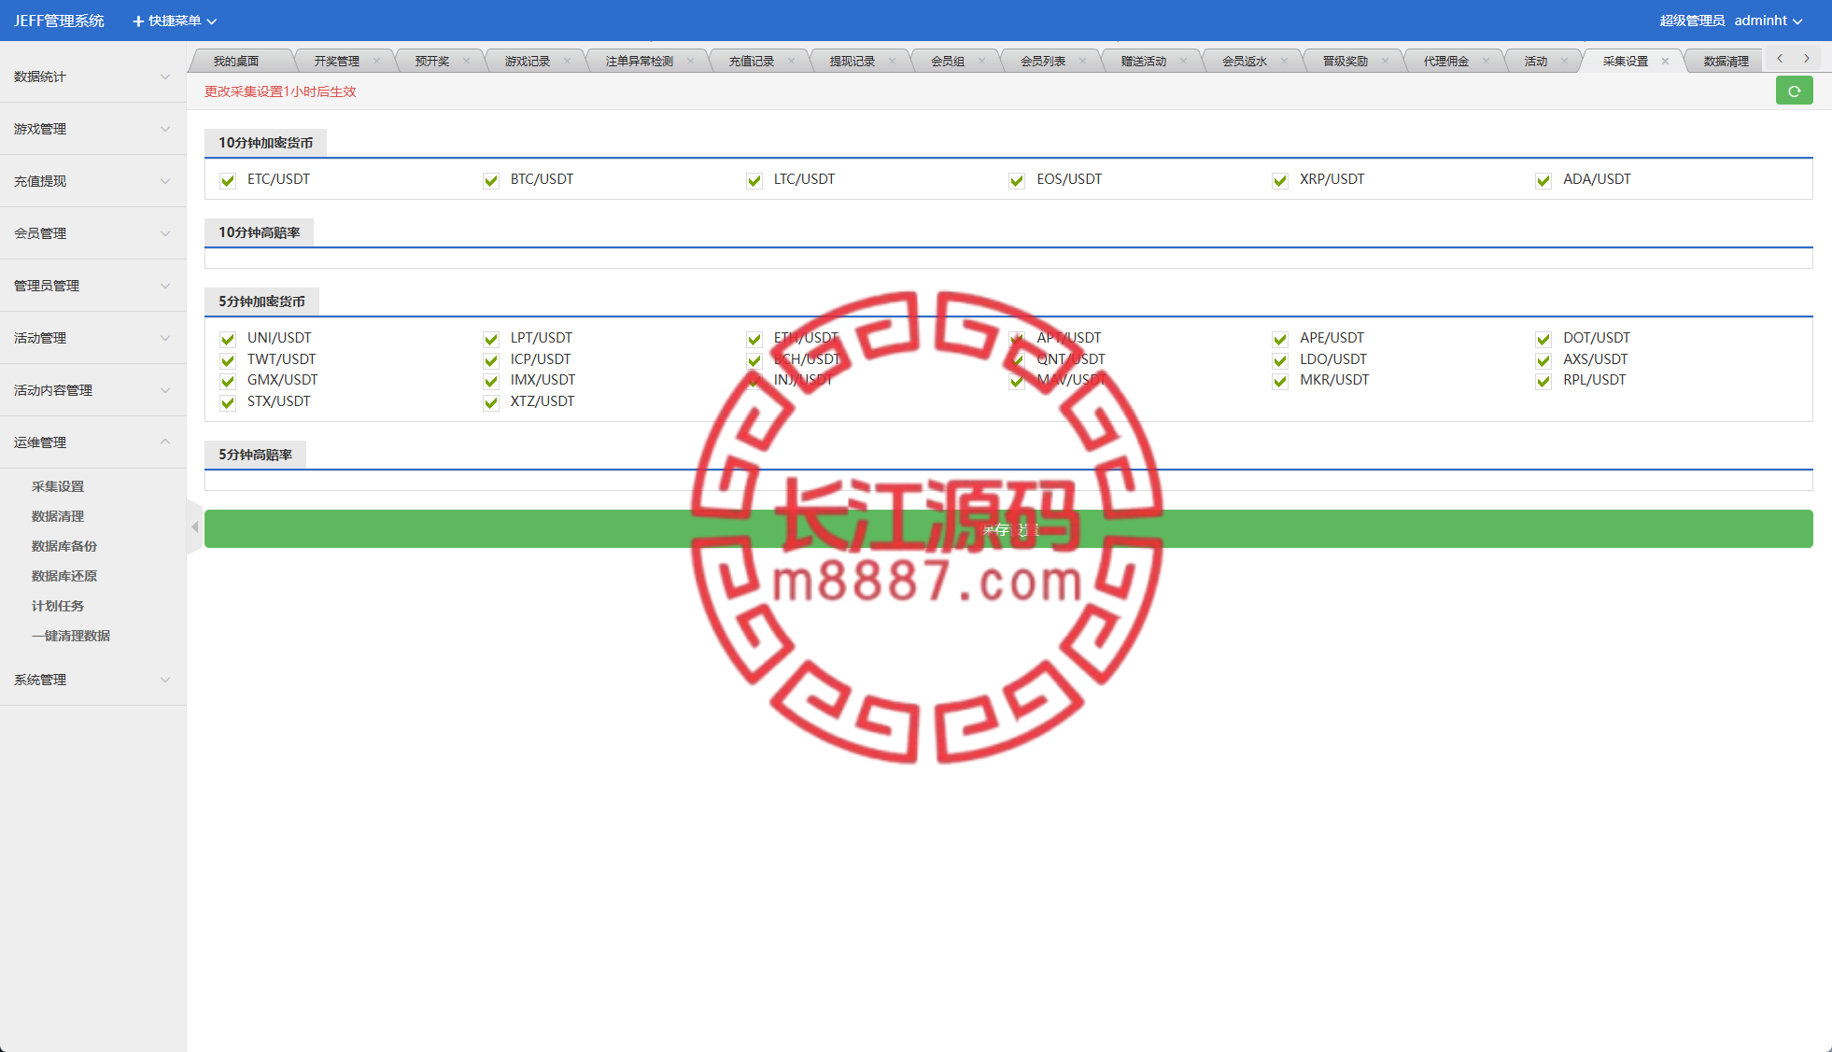1832x1052 pixels.
Task: Close the 晋级奖励 tab
Action: [x=1385, y=62]
